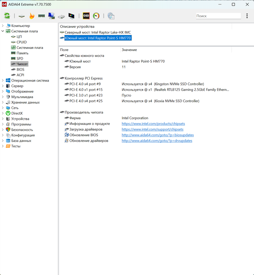Expand the DirectX tree node
The height and width of the screenshot is (275, 254).
pos(3,113)
